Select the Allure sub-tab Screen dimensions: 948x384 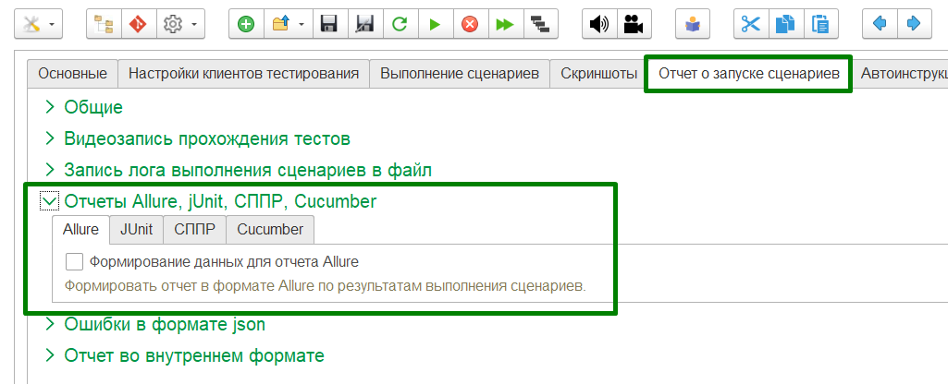81,230
